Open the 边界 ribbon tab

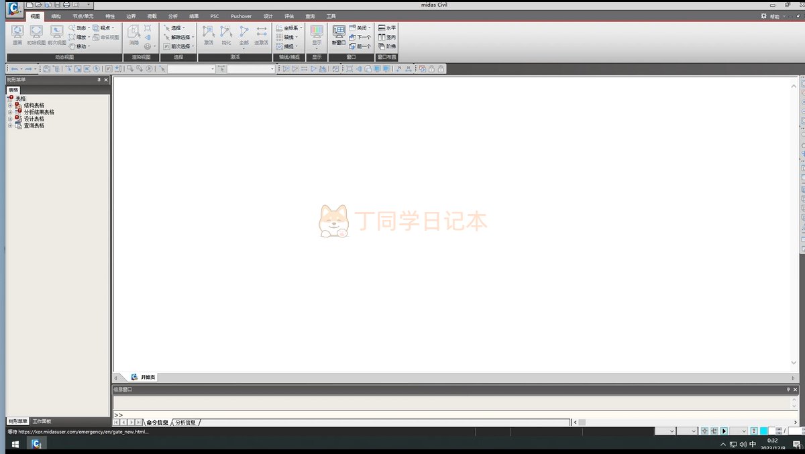click(x=131, y=16)
